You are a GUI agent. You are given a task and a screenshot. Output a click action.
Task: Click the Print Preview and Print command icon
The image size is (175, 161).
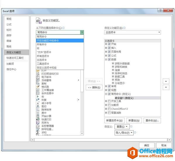(38, 74)
